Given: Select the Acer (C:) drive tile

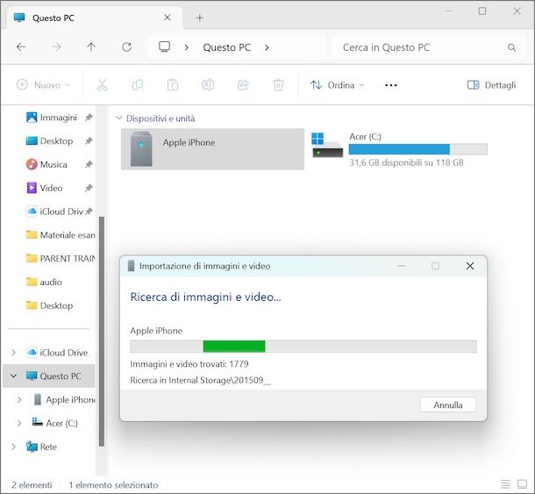Looking at the screenshot, I should (x=400, y=149).
